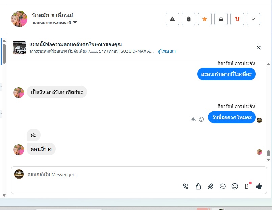Start a call with phone plus icon
Image resolution: width=272 pixels, height=210 pixels.
[x=186, y=186]
